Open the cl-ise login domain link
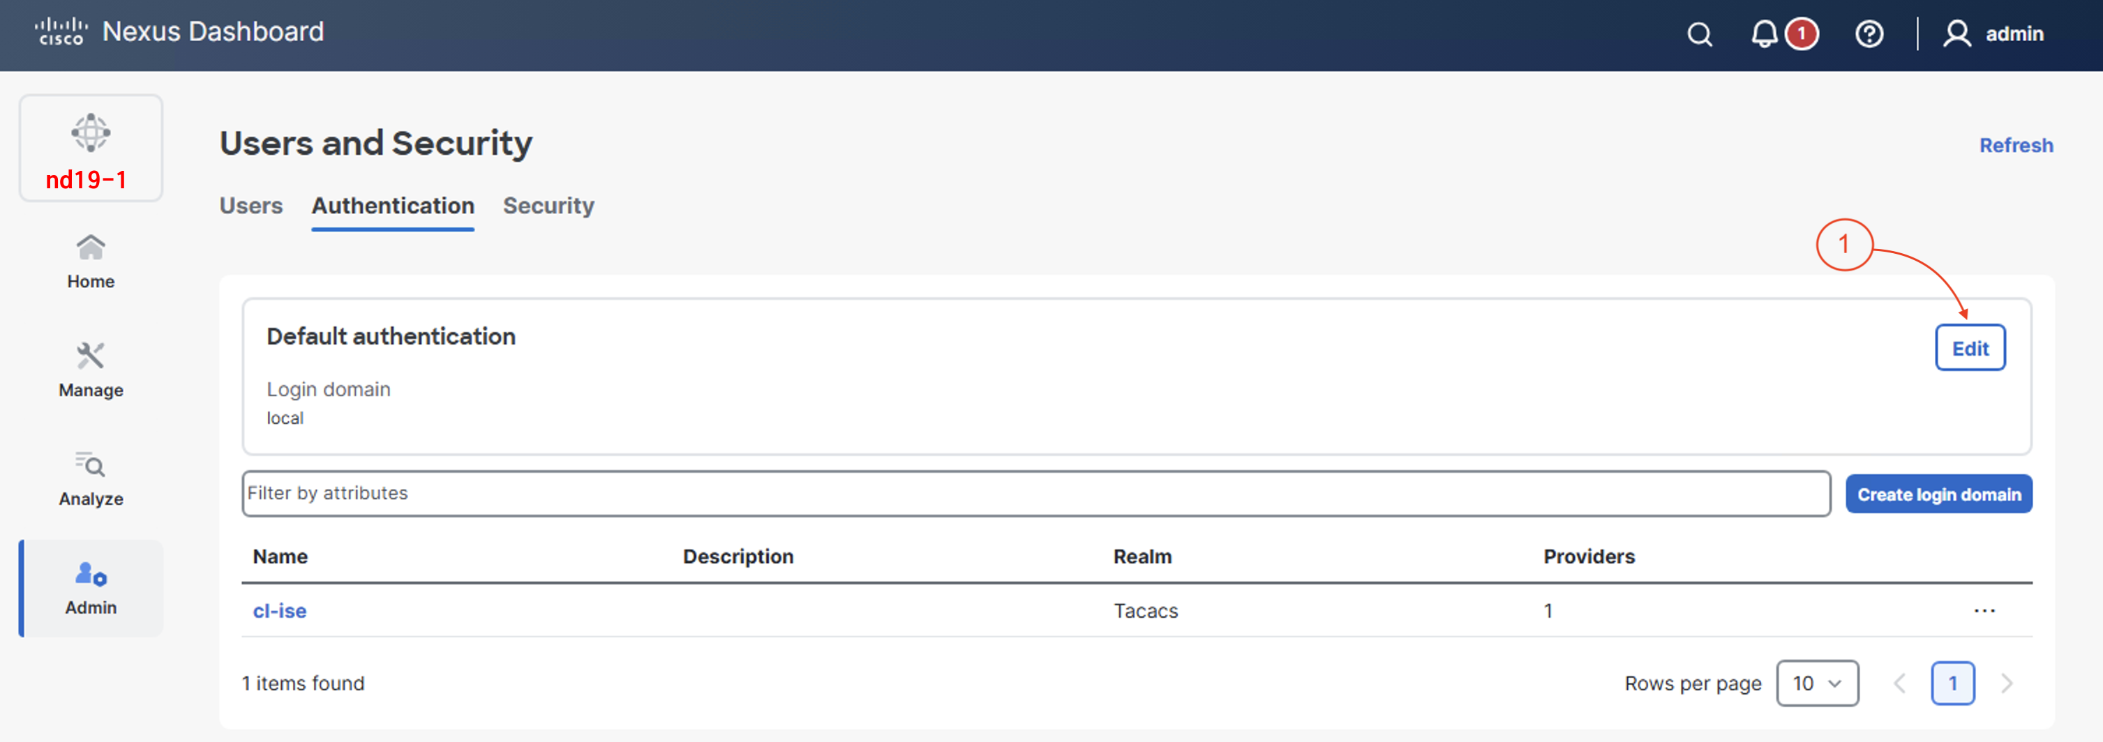Image resolution: width=2103 pixels, height=742 pixels. [279, 612]
